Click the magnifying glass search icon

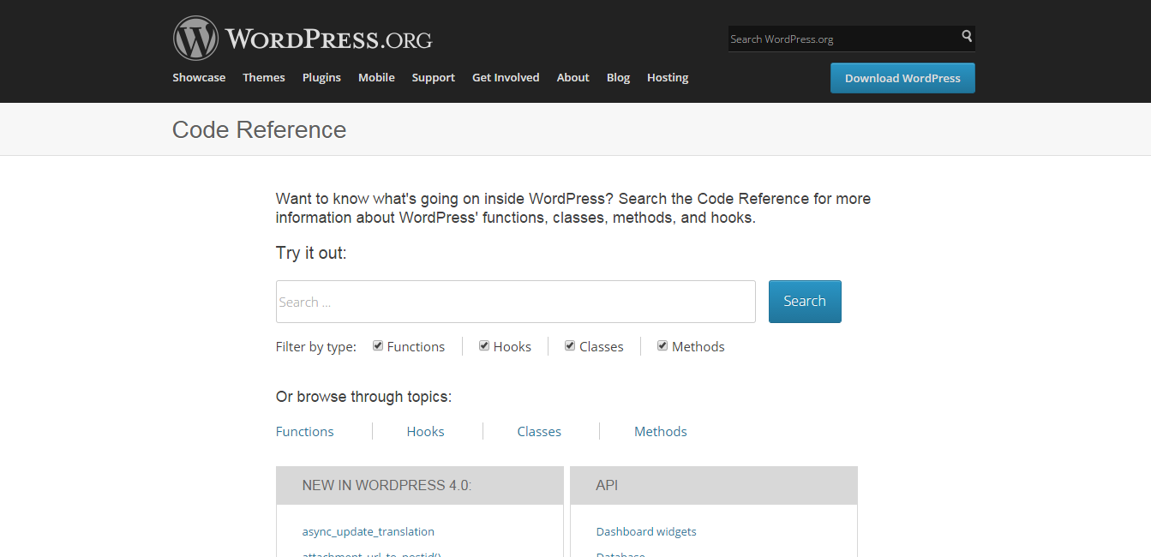[967, 37]
